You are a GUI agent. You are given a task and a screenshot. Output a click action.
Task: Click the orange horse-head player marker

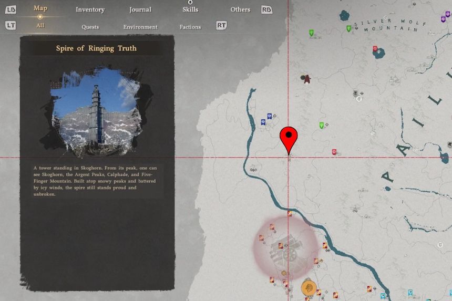tap(308, 288)
